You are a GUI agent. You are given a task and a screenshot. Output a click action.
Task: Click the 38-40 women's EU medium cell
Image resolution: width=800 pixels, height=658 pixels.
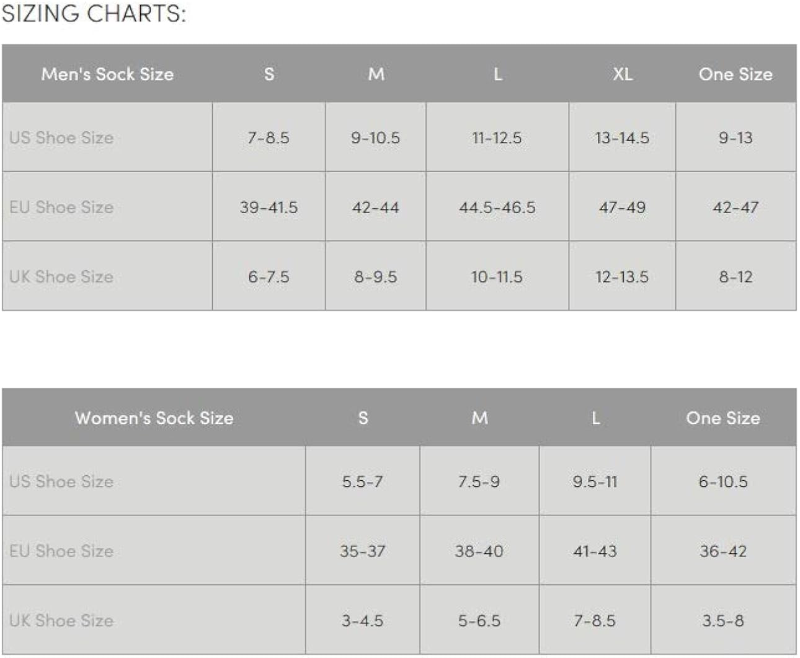click(479, 551)
